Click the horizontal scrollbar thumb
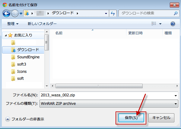Screen dimensions: 181x129 pyautogui.click(x=99, y=86)
